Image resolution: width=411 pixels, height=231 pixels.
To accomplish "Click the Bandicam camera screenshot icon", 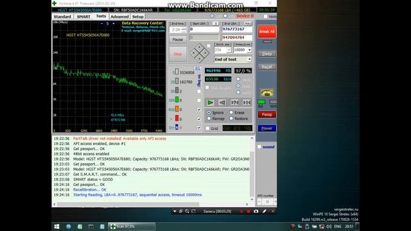I will point(256,211).
